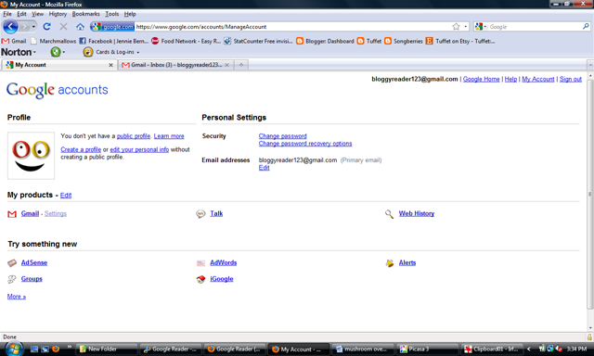Click the Sign out link
Viewport: 594px width, 356px height.
(x=571, y=79)
